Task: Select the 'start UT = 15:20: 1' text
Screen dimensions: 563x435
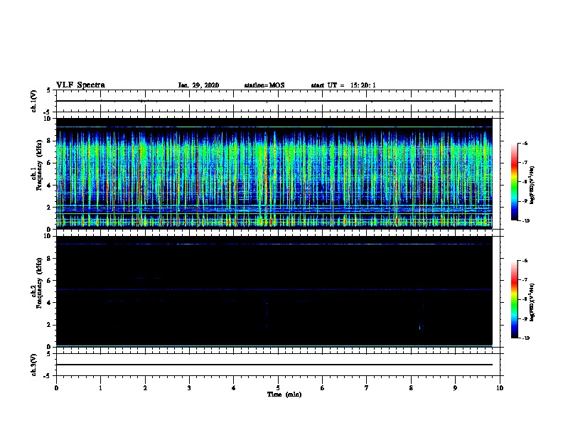Action: pyautogui.click(x=343, y=85)
